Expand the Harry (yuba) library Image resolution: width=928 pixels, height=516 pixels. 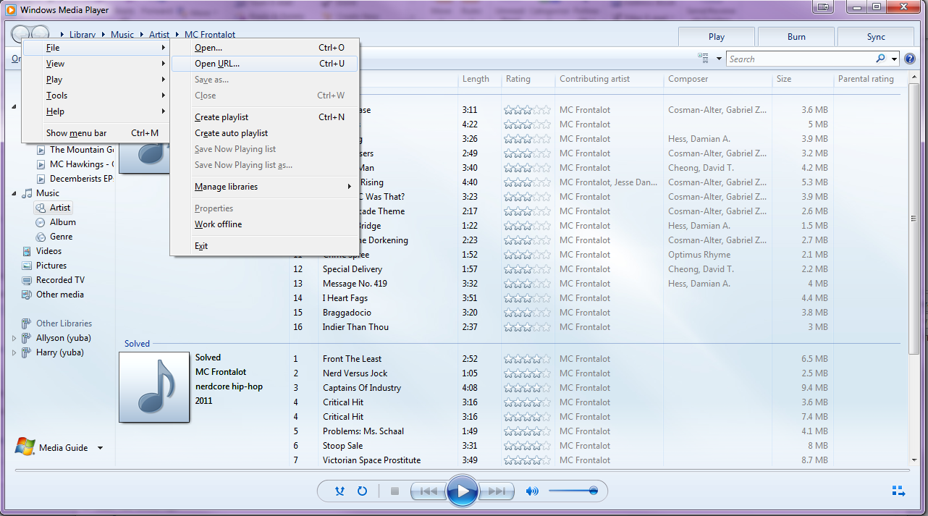coord(14,352)
